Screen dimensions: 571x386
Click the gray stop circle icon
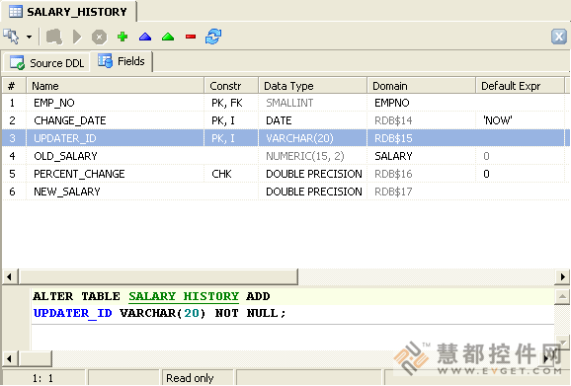click(x=99, y=38)
